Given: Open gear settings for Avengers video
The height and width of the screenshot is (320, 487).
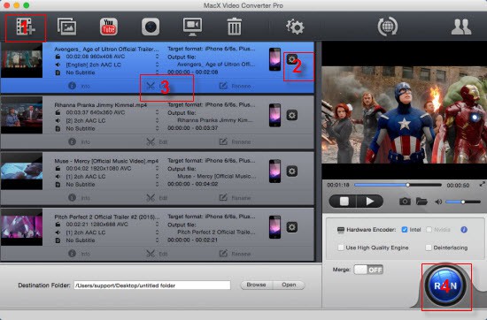Looking at the screenshot, I should click(291, 59).
